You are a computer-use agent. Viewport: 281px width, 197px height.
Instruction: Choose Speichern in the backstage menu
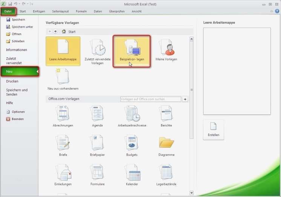tap(16, 20)
